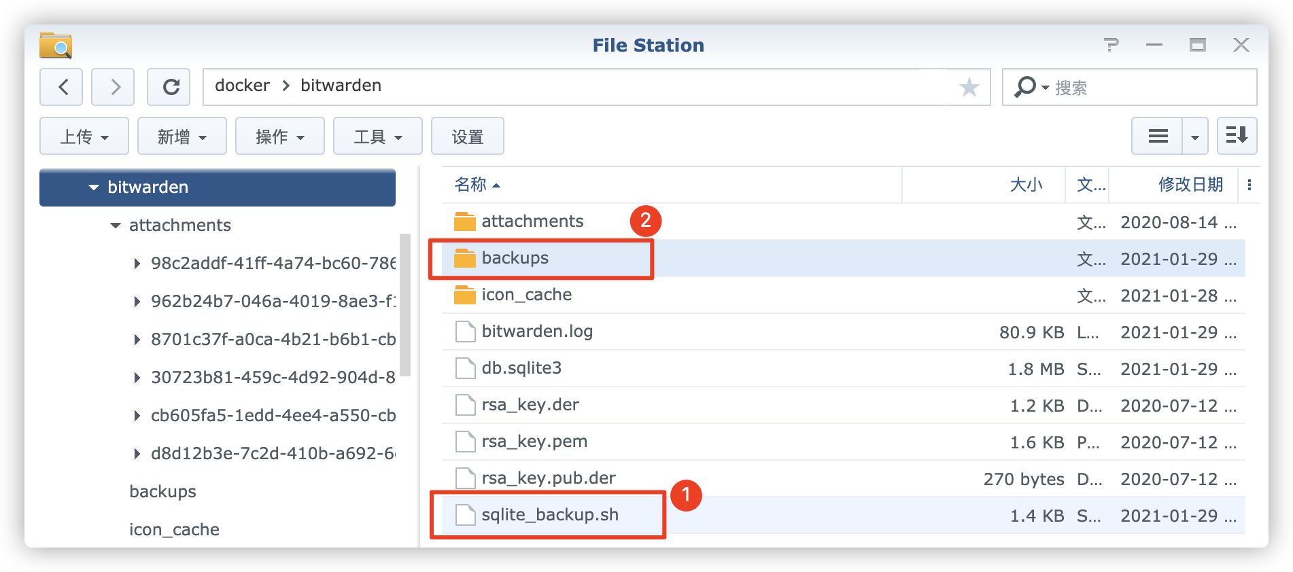Select the backups folder icon in list
Image resolution: width=1293 pixels, height=572 pixels.
[x=465, y=258]
